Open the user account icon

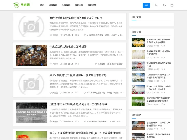172,5
